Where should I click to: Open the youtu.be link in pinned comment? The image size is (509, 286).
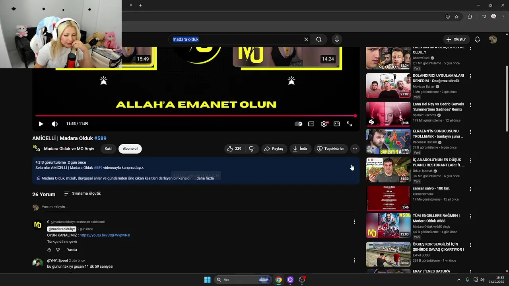[x=105, y=235]
